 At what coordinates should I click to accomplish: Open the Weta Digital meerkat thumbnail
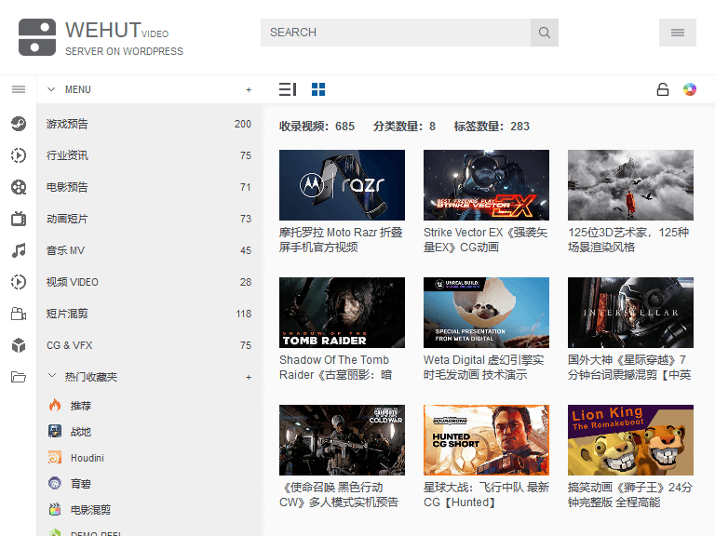(486, 313)
